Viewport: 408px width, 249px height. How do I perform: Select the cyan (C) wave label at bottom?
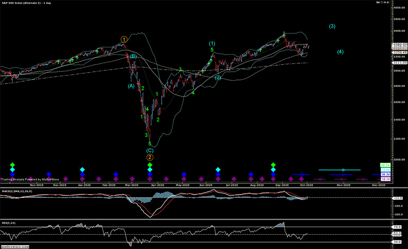150,150
